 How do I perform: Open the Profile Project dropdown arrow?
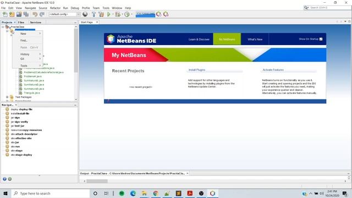coord(132,14)
